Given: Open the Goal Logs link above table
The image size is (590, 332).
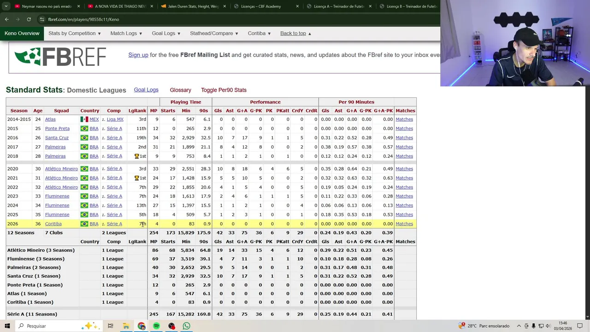Looking at the screenshot, I should coord(146,90).
